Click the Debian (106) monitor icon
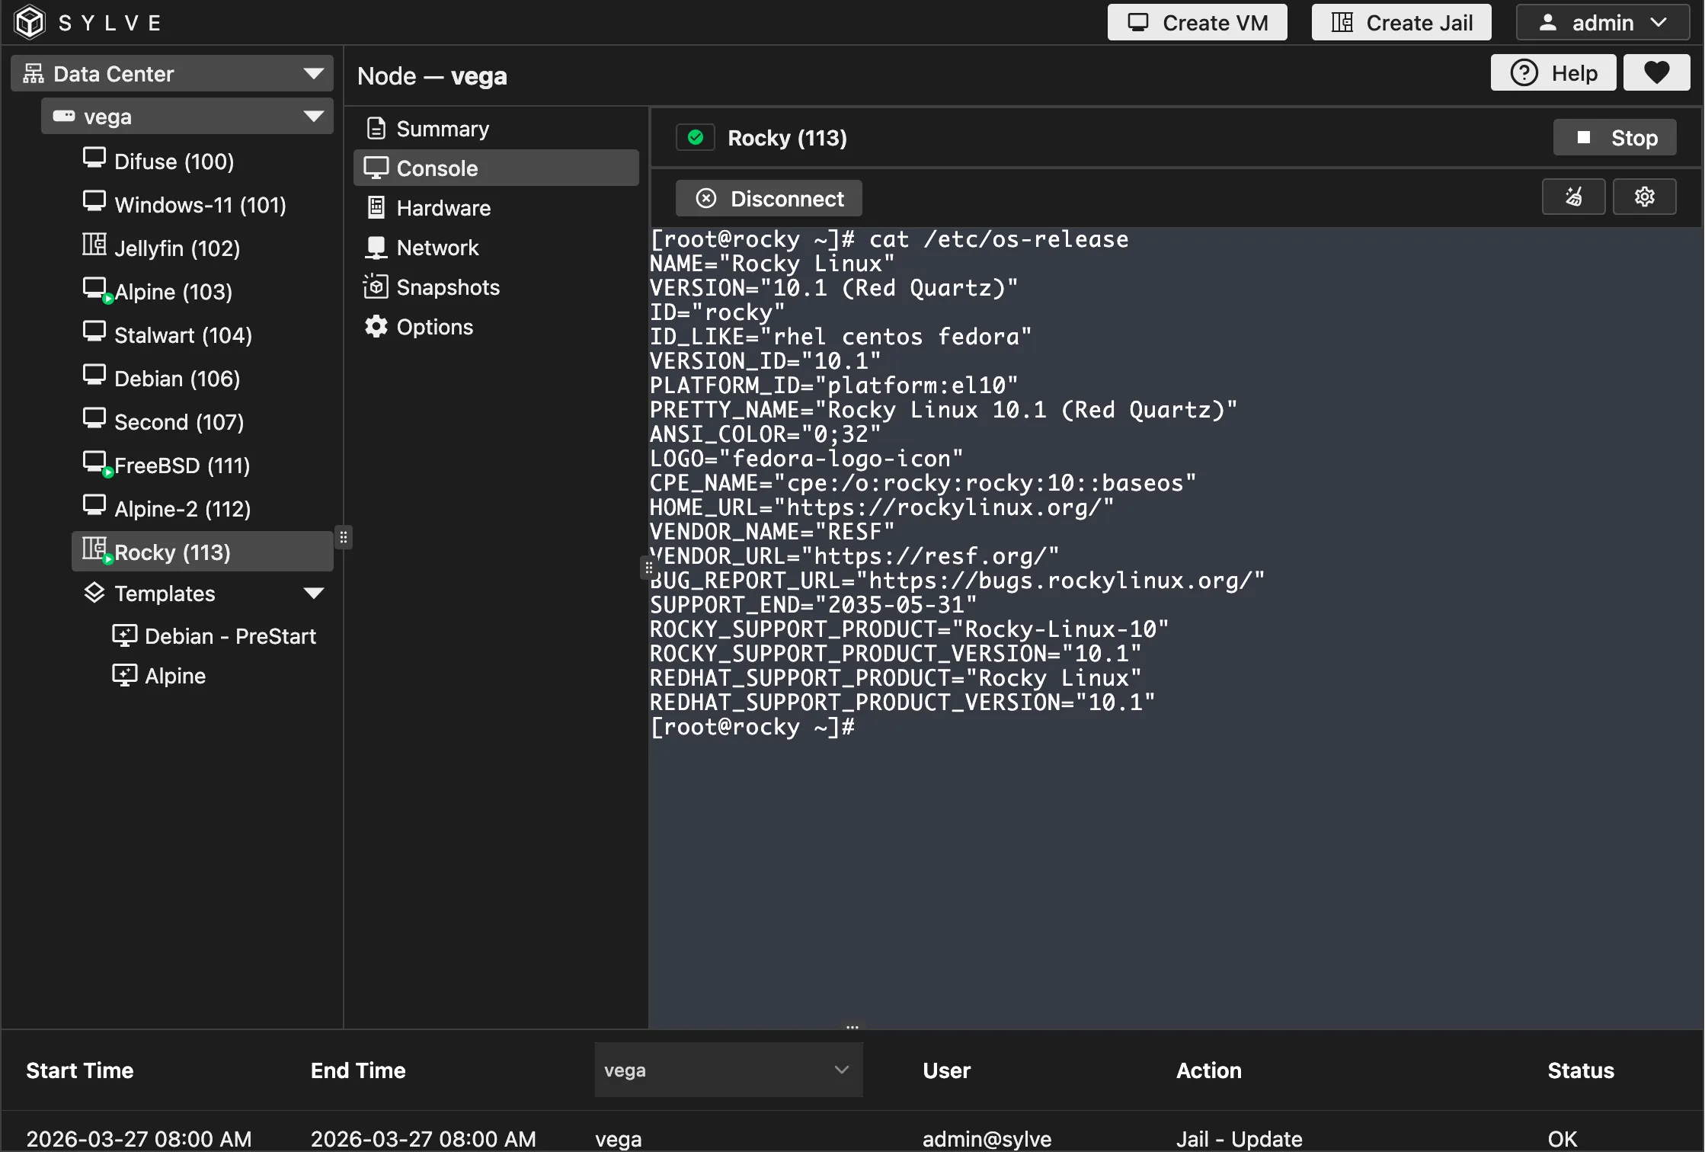The image size is (1705, 1152). pos(94,376)
